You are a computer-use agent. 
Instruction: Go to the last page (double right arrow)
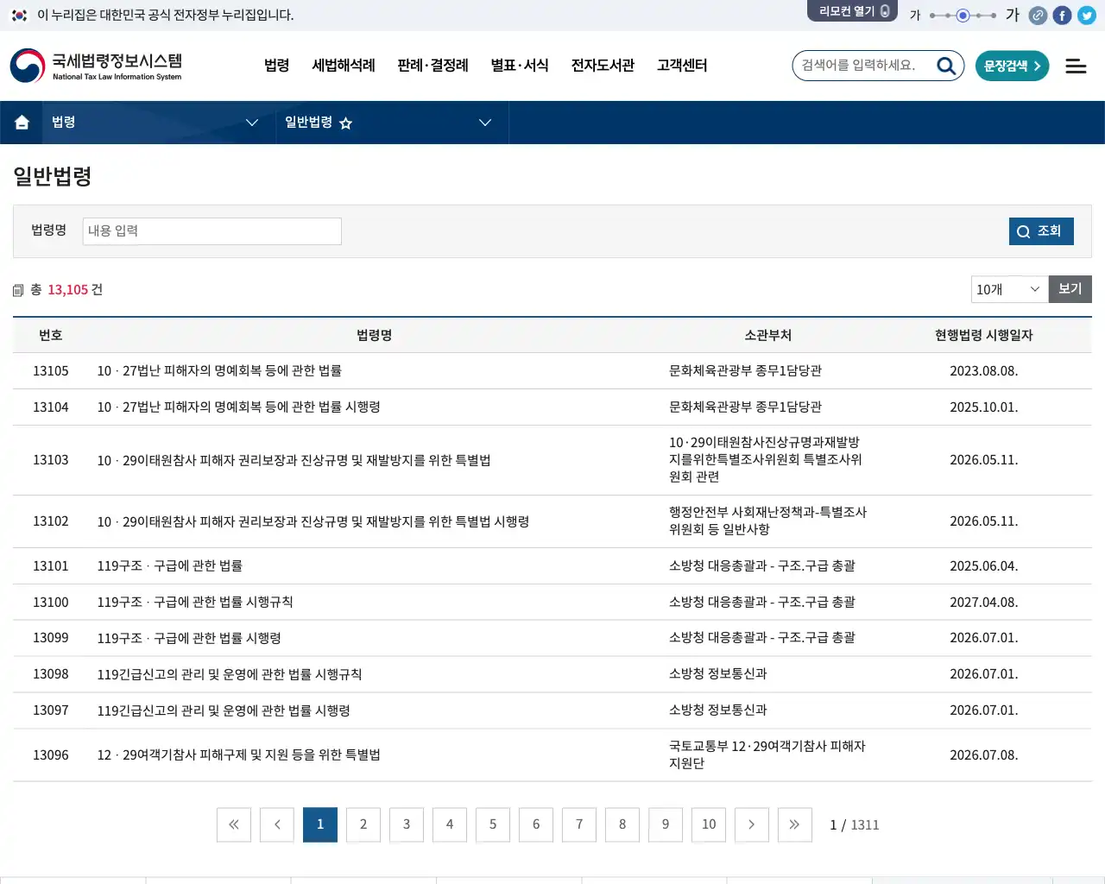click(795, 824)
